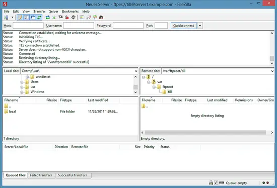Viewport: 277px width, 188px height.
Task: Open the Site Manager icon
Action: tap(7, 17)
